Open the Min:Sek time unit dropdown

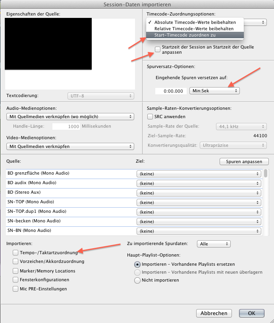click(214, 91)
